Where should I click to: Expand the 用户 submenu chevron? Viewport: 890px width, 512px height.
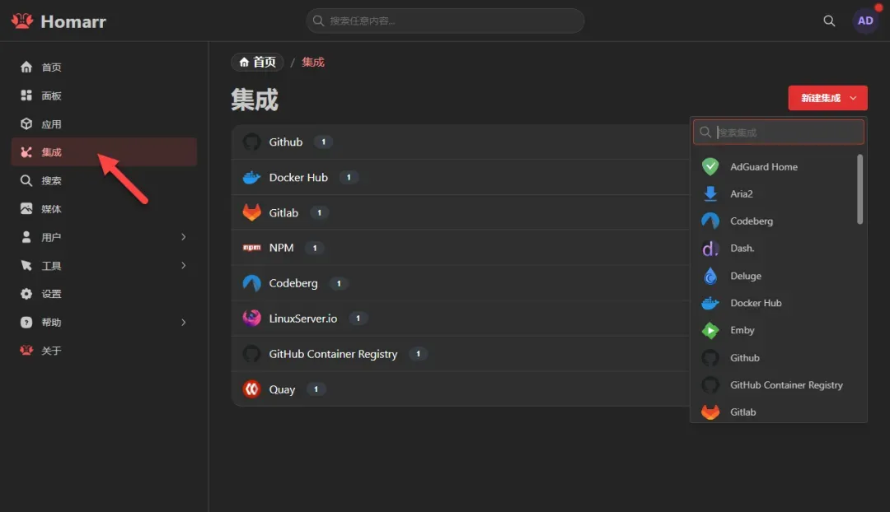[x=183, y=237]
